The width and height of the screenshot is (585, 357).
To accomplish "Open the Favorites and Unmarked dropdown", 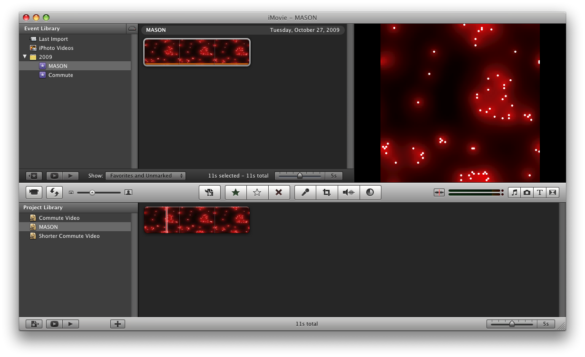I will click(146, 176).
